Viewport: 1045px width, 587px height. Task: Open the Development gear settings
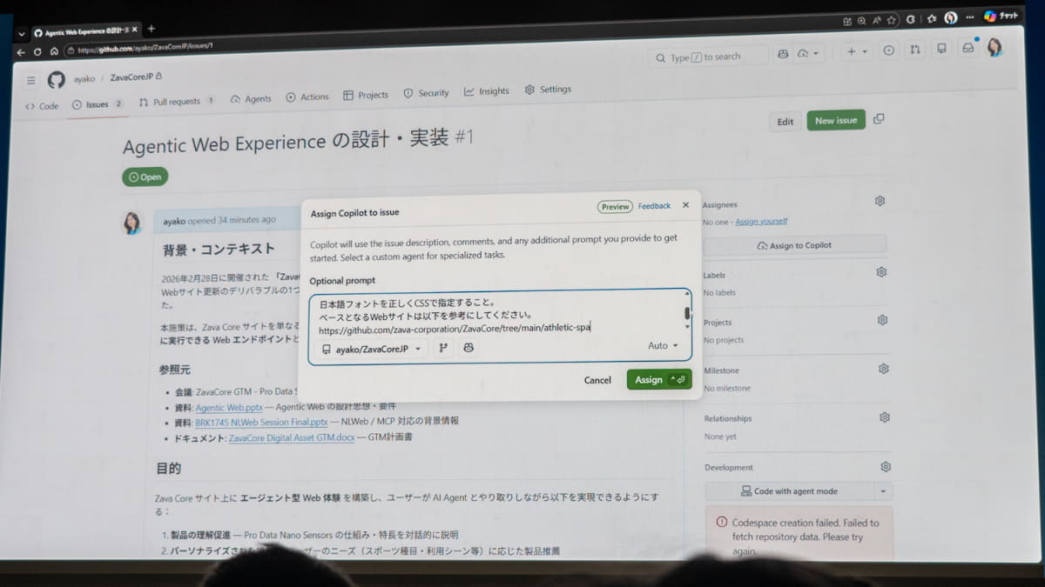click(886, 467)
